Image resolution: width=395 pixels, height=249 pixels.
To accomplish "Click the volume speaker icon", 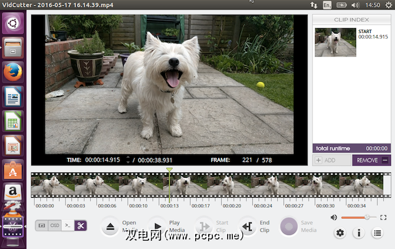I will (x=334, y=217).
